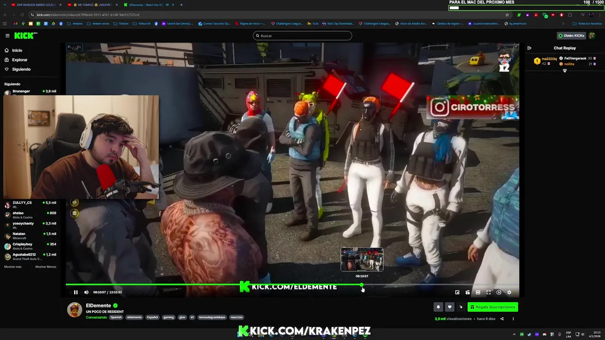Open Edicion bookmark folder
The image size is (605, 340).
pyautogui.click(x=121, y=24)
